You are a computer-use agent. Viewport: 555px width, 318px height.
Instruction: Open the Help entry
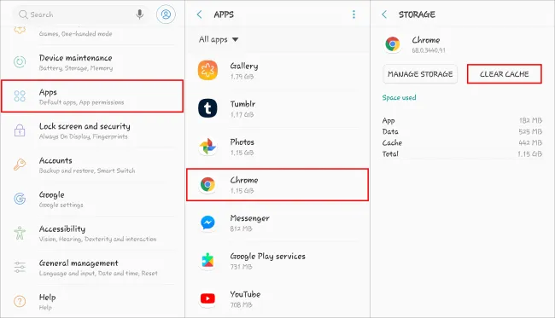coord(92,302)
